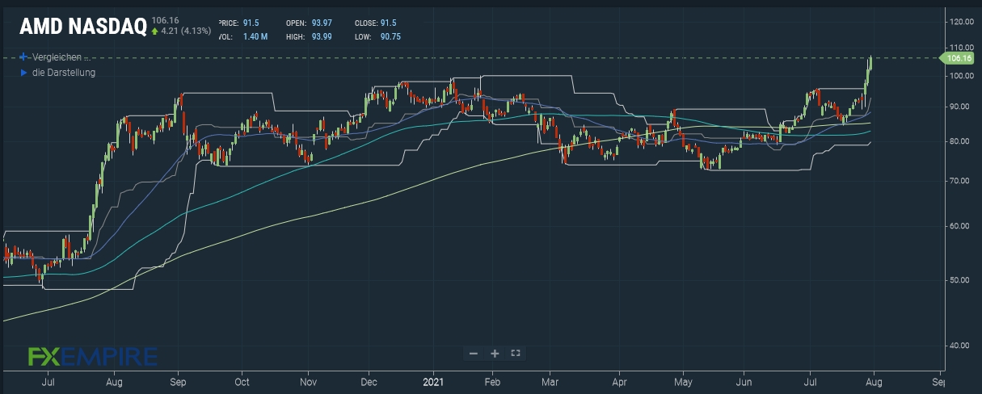Select the current price tag 106.16
The height and width of the screenshot is (394, 982).
tap(956, 58)
